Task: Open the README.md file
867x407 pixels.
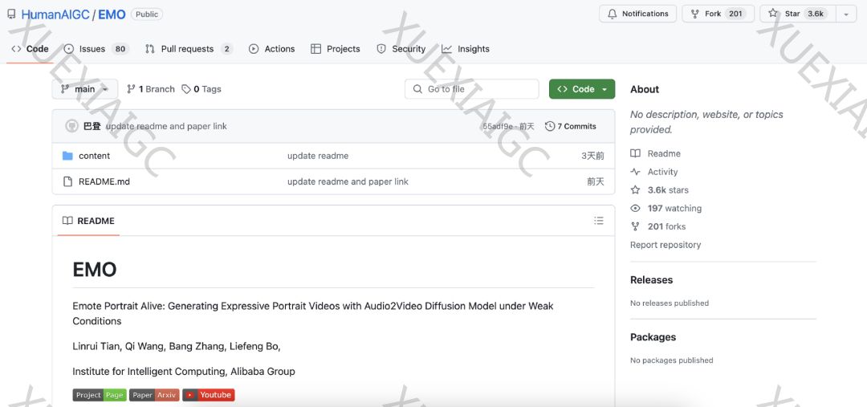Action: 104,181
